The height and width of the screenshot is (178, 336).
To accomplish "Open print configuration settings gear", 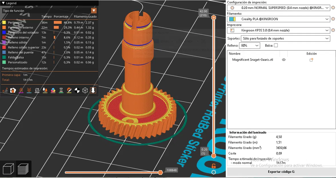I will pyautogui.click(x=333, y=8).
